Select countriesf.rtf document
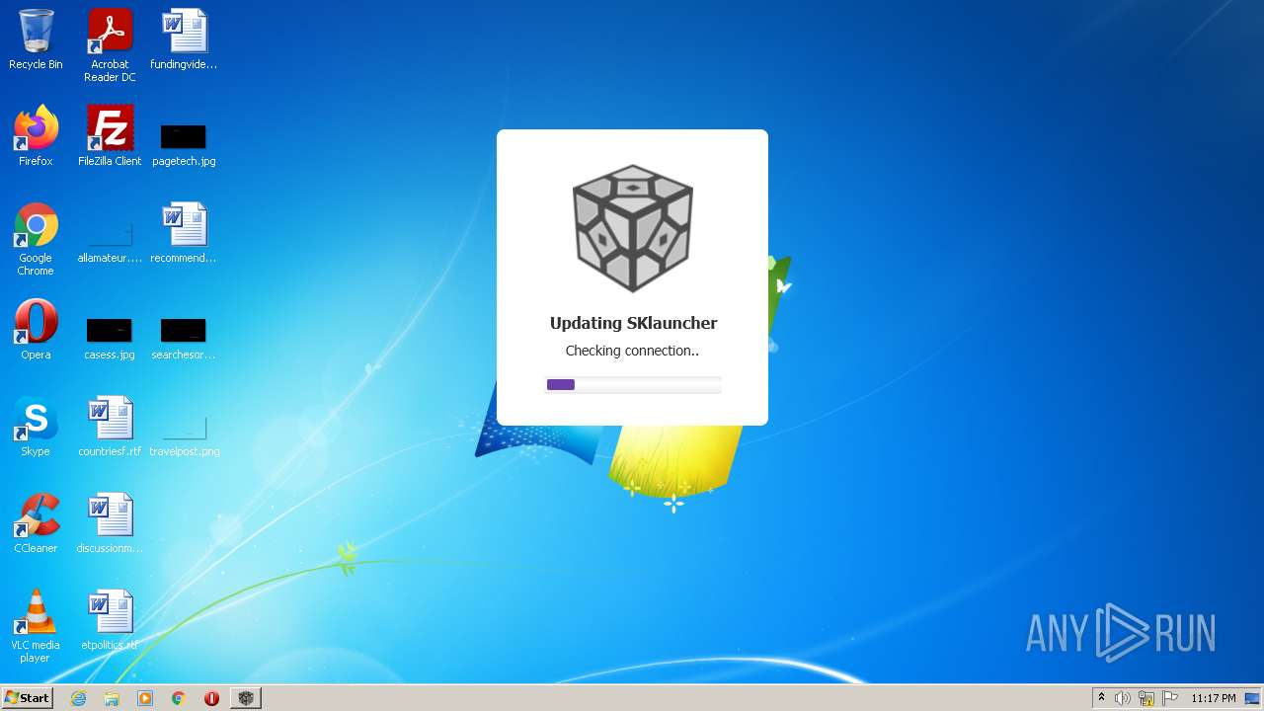Screen dimensions: 1264x711 point(110,427)
